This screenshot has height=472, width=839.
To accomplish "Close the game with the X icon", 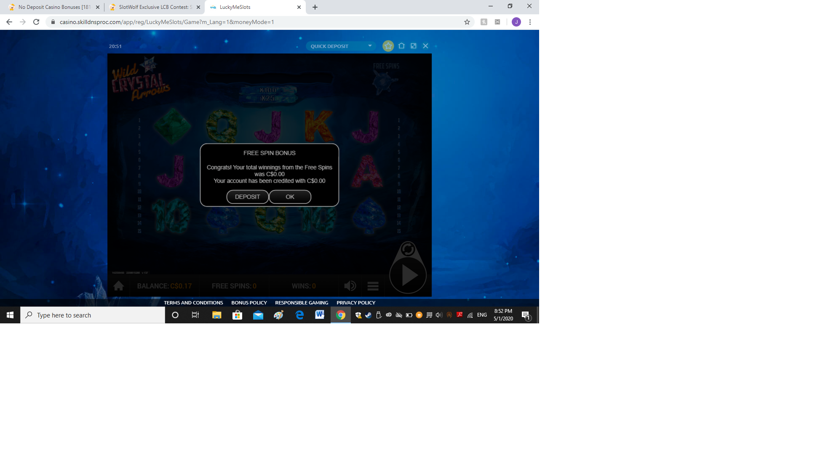I will coord(425,46).
